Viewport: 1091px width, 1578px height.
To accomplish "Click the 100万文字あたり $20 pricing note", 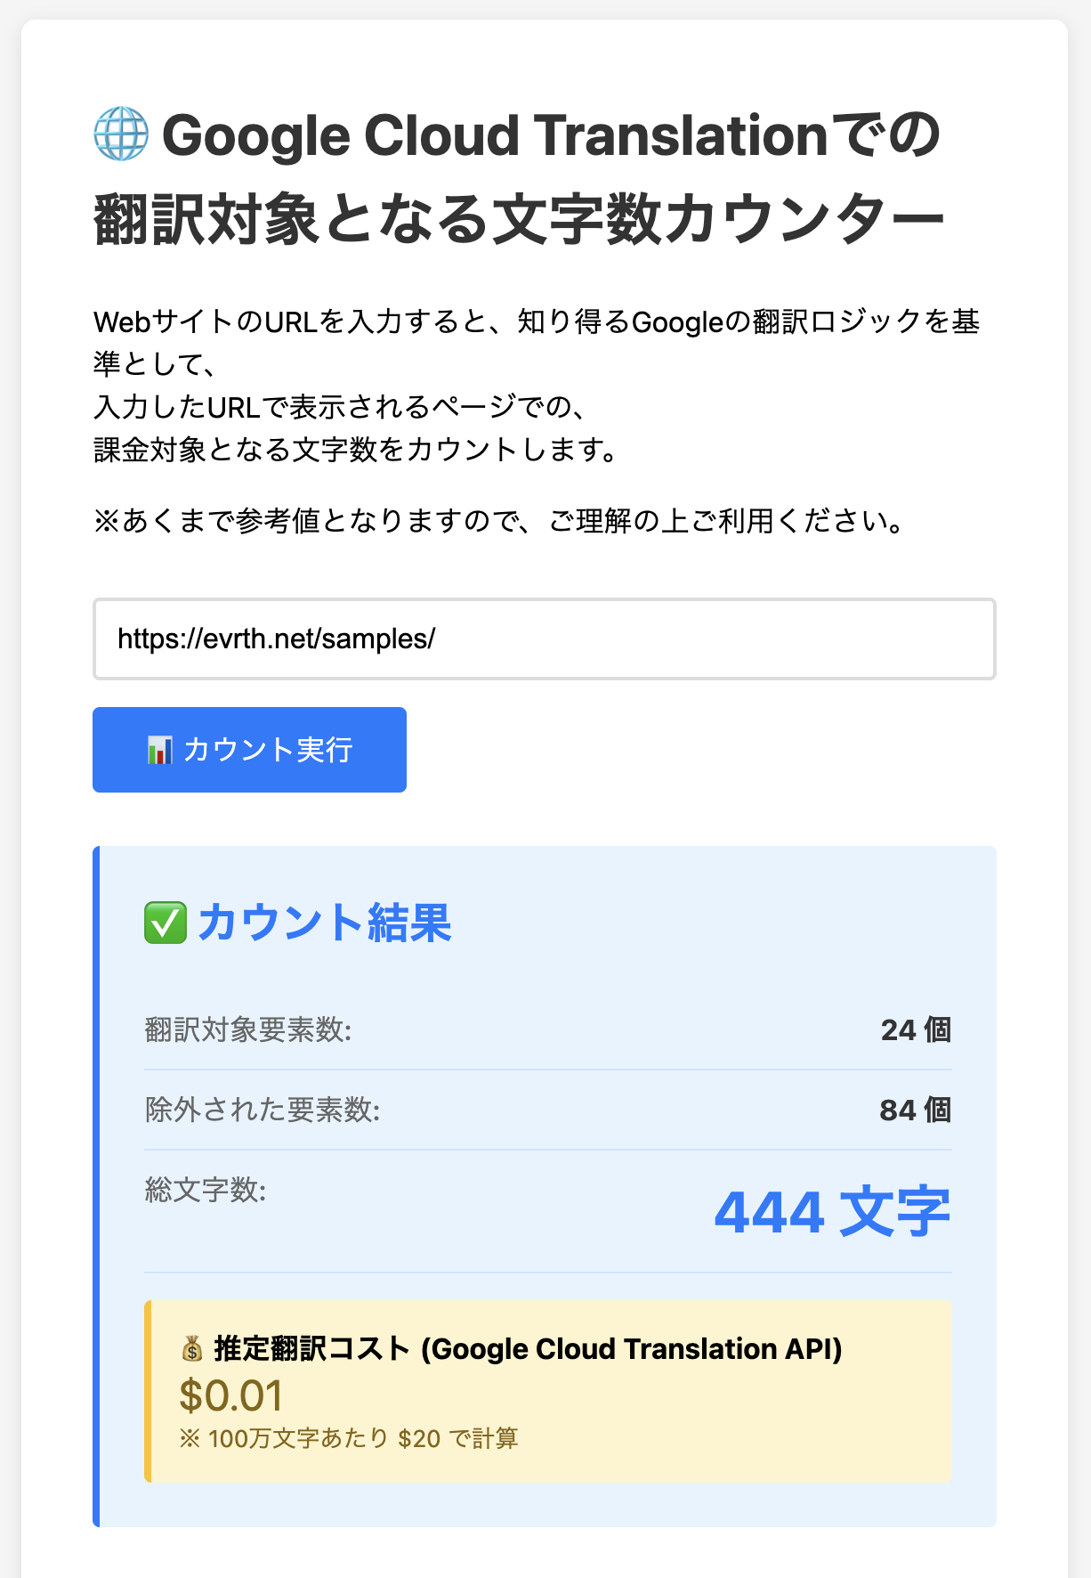I will [x=349, y=1438].
